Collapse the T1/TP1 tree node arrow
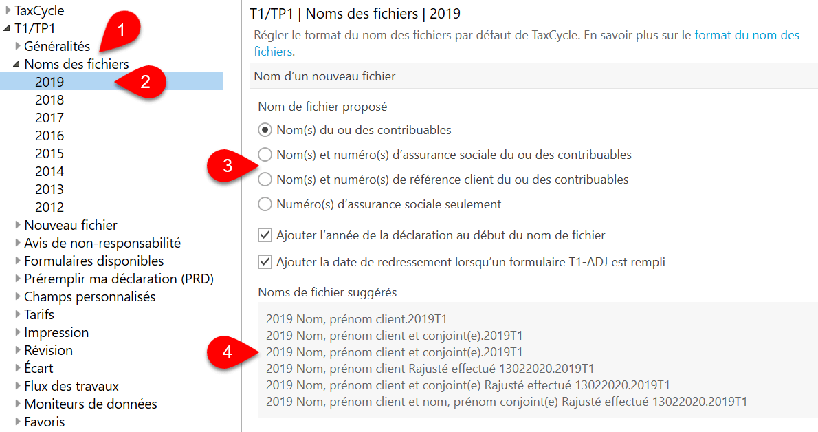The image size is (818, 432). pos(7,28)
